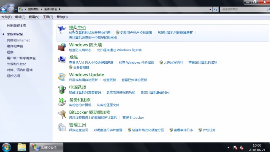This screenshot has height=152, width=270.
Task: Select 硬件和声音 in sidebar
Action: click(x=15, y=46)
